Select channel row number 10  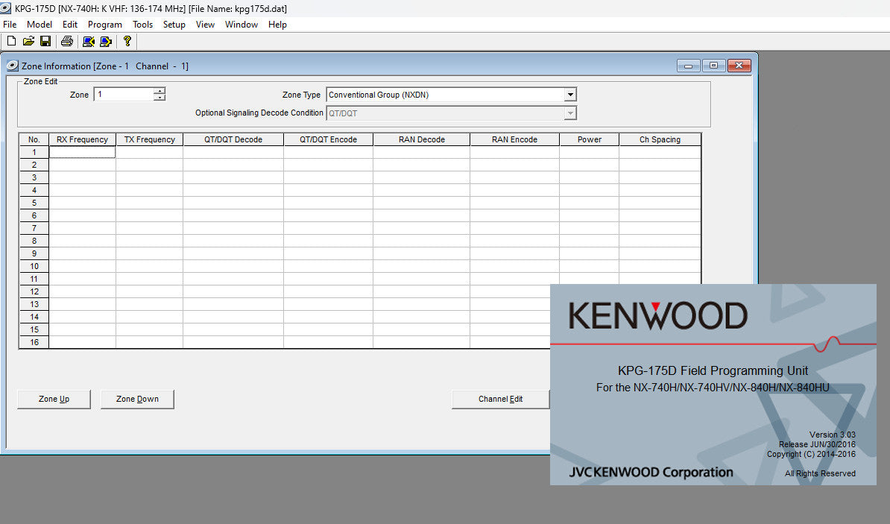[34, 266]
